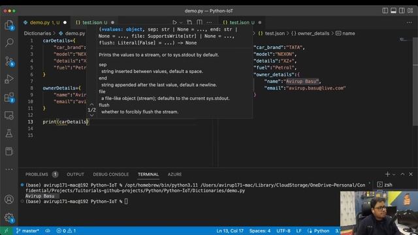Customize layout icon in title bar
Image resolution: width=418 pixels, height=235 pixels.
click(x=410, y=10)
